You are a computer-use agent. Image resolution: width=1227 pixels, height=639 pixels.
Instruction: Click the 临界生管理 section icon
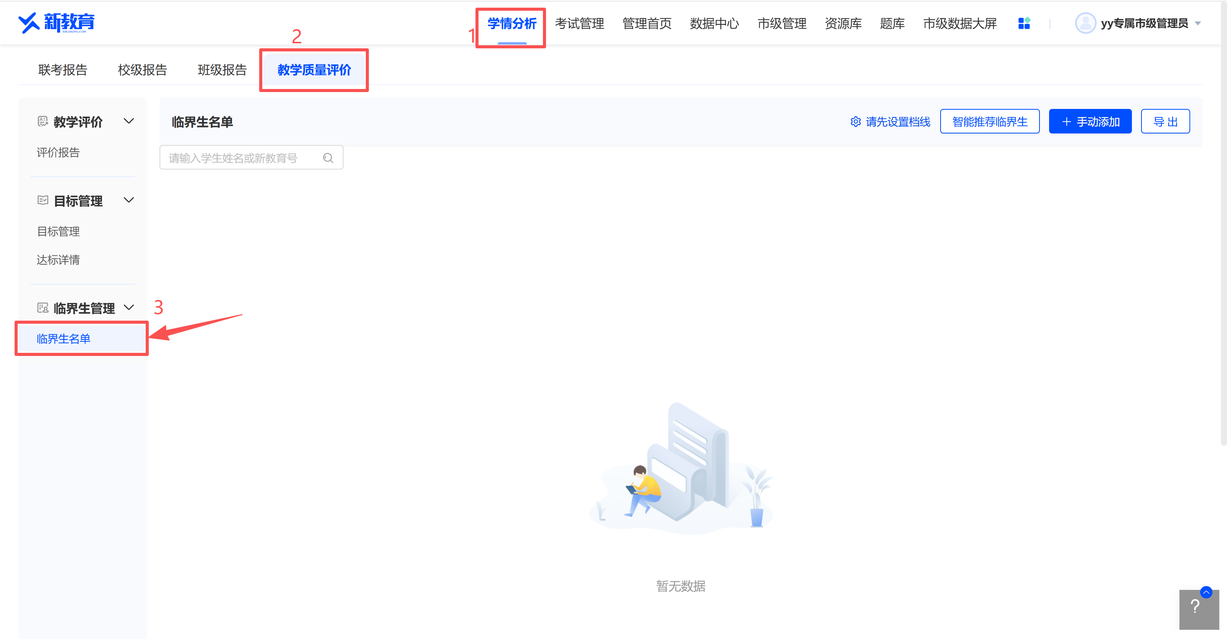point(43,308)
